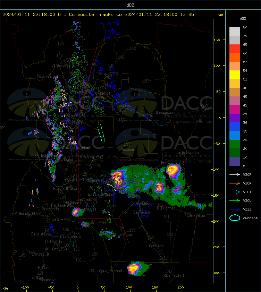Click the Carmensa place label
This screenshot has height=292, width=261.
(142, 212)
